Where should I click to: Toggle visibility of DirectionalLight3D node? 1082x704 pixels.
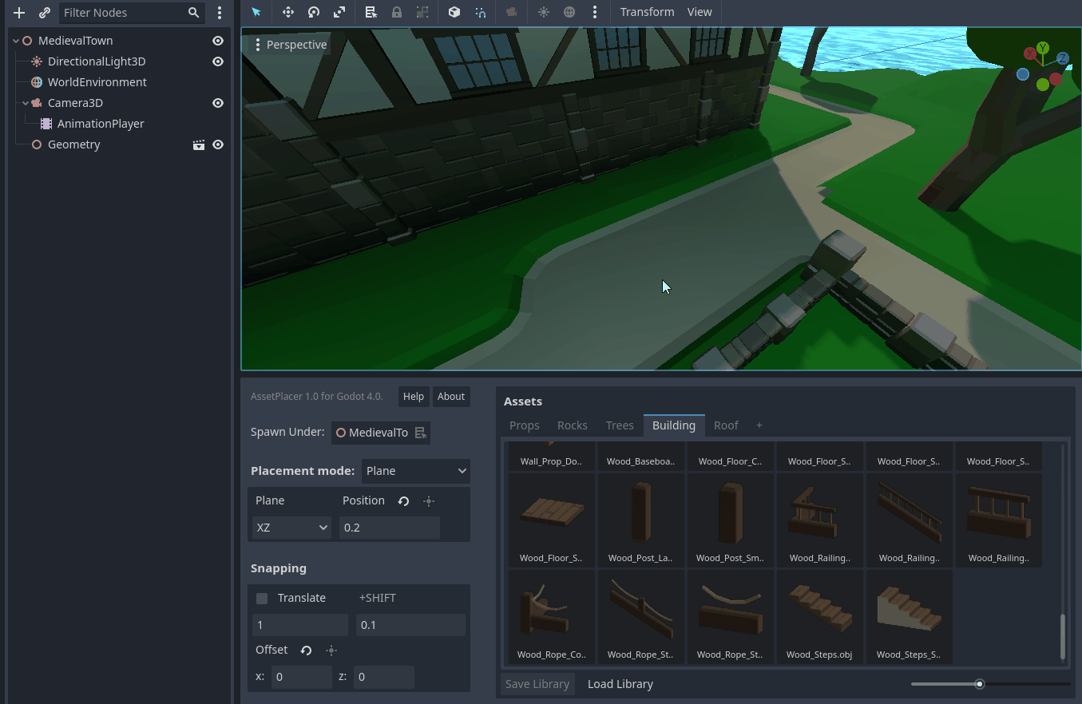coord(218,61)
